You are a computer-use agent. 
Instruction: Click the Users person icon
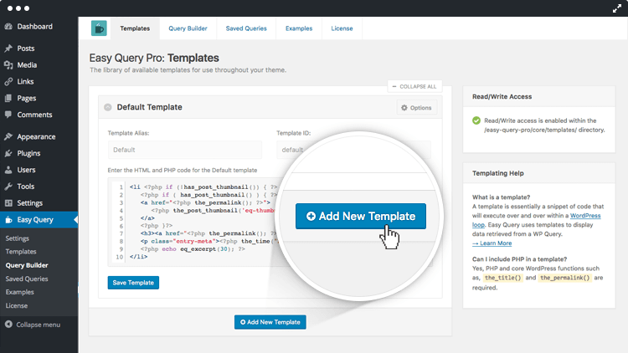pos(8,170)
